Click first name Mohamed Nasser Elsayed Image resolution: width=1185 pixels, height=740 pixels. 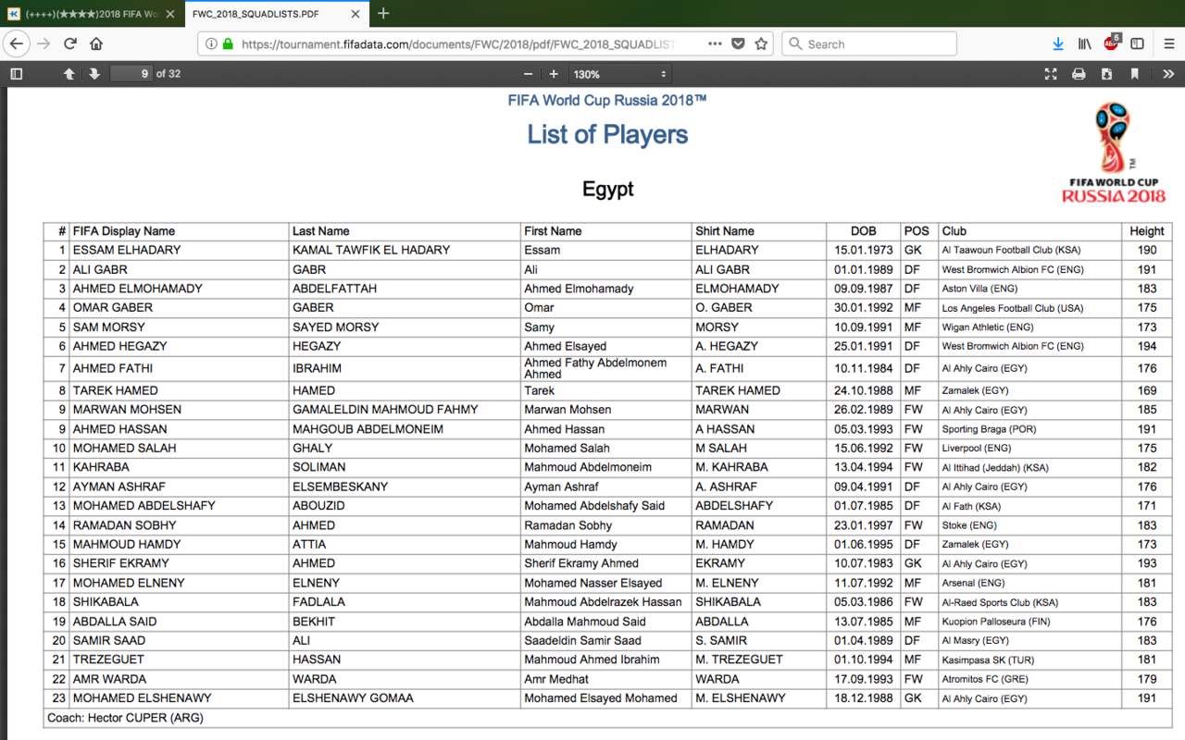pyautogui.click(x=593, y=583)
